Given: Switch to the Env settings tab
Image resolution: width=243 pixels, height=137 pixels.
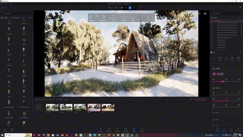Looking at the screenshot, I should pyautogui.click(x=214, y=59).
